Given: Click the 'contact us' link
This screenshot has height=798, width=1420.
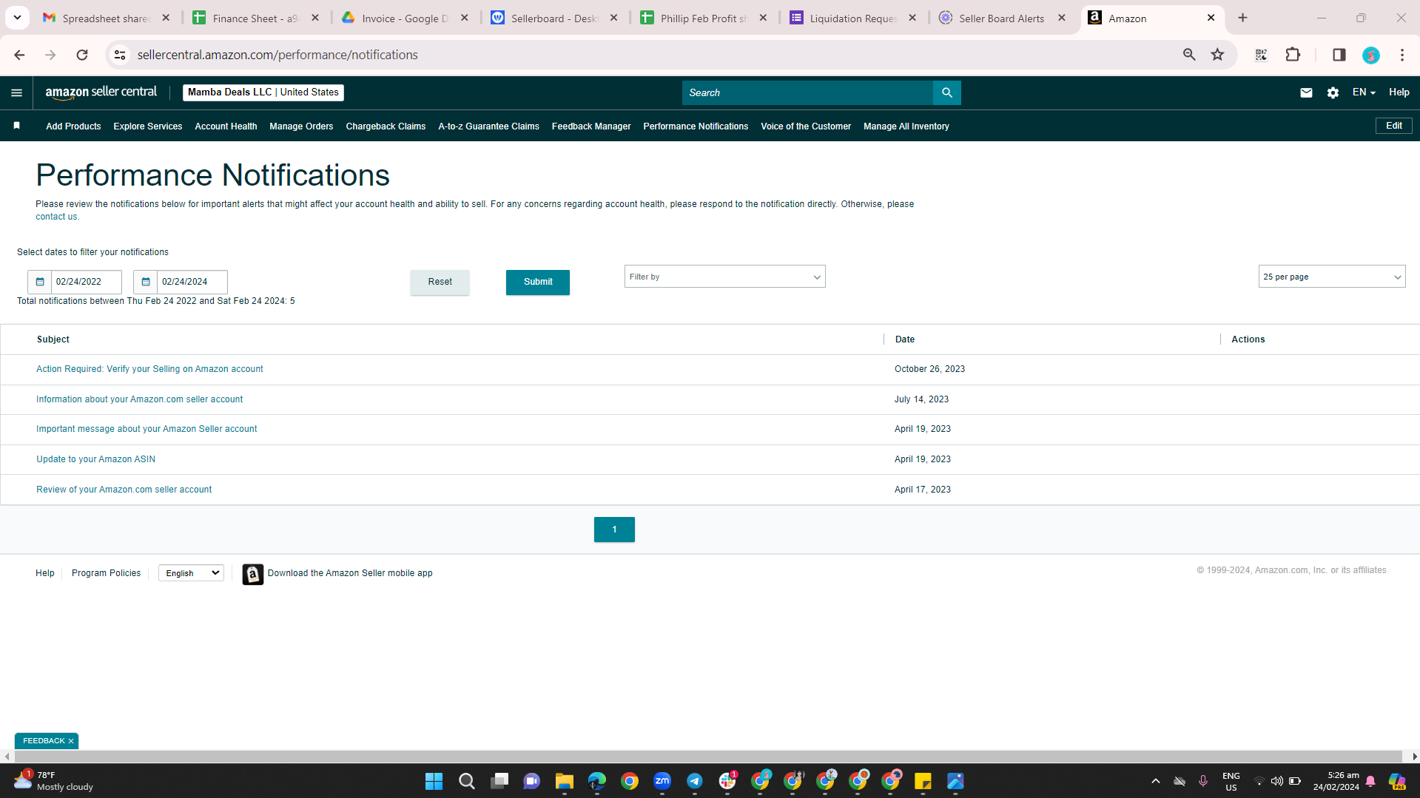Looking at the screenshot, I should 56,217.
